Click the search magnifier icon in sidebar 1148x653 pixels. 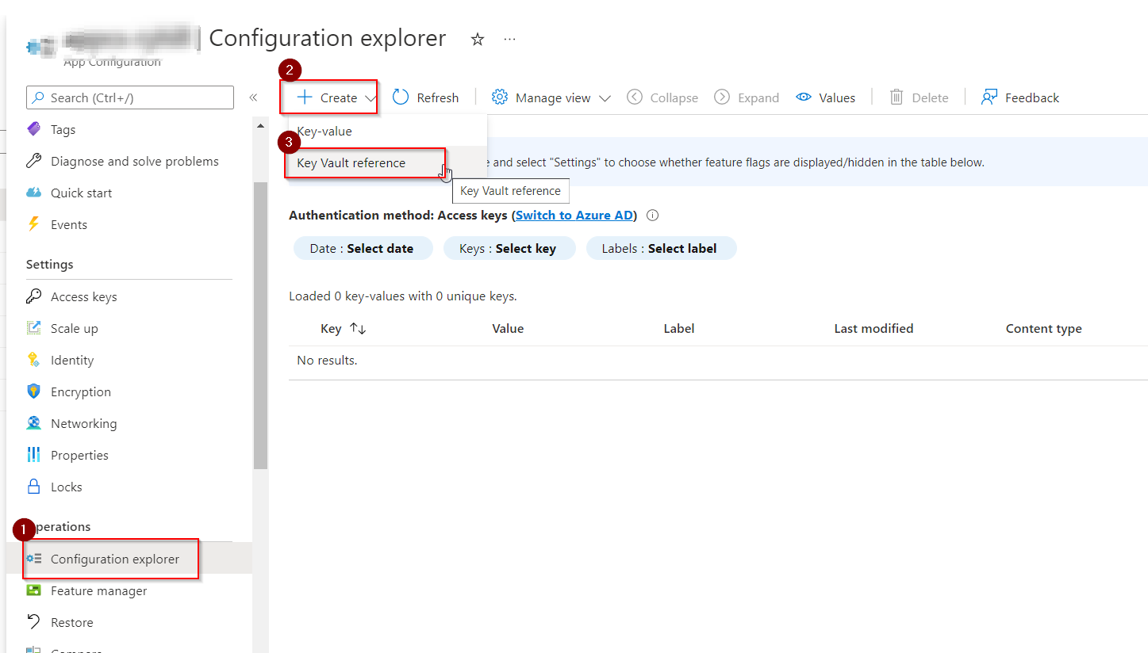(38, 97)
